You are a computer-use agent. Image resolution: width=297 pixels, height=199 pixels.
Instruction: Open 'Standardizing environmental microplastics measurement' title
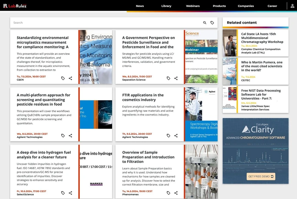[x=43, y=42]
